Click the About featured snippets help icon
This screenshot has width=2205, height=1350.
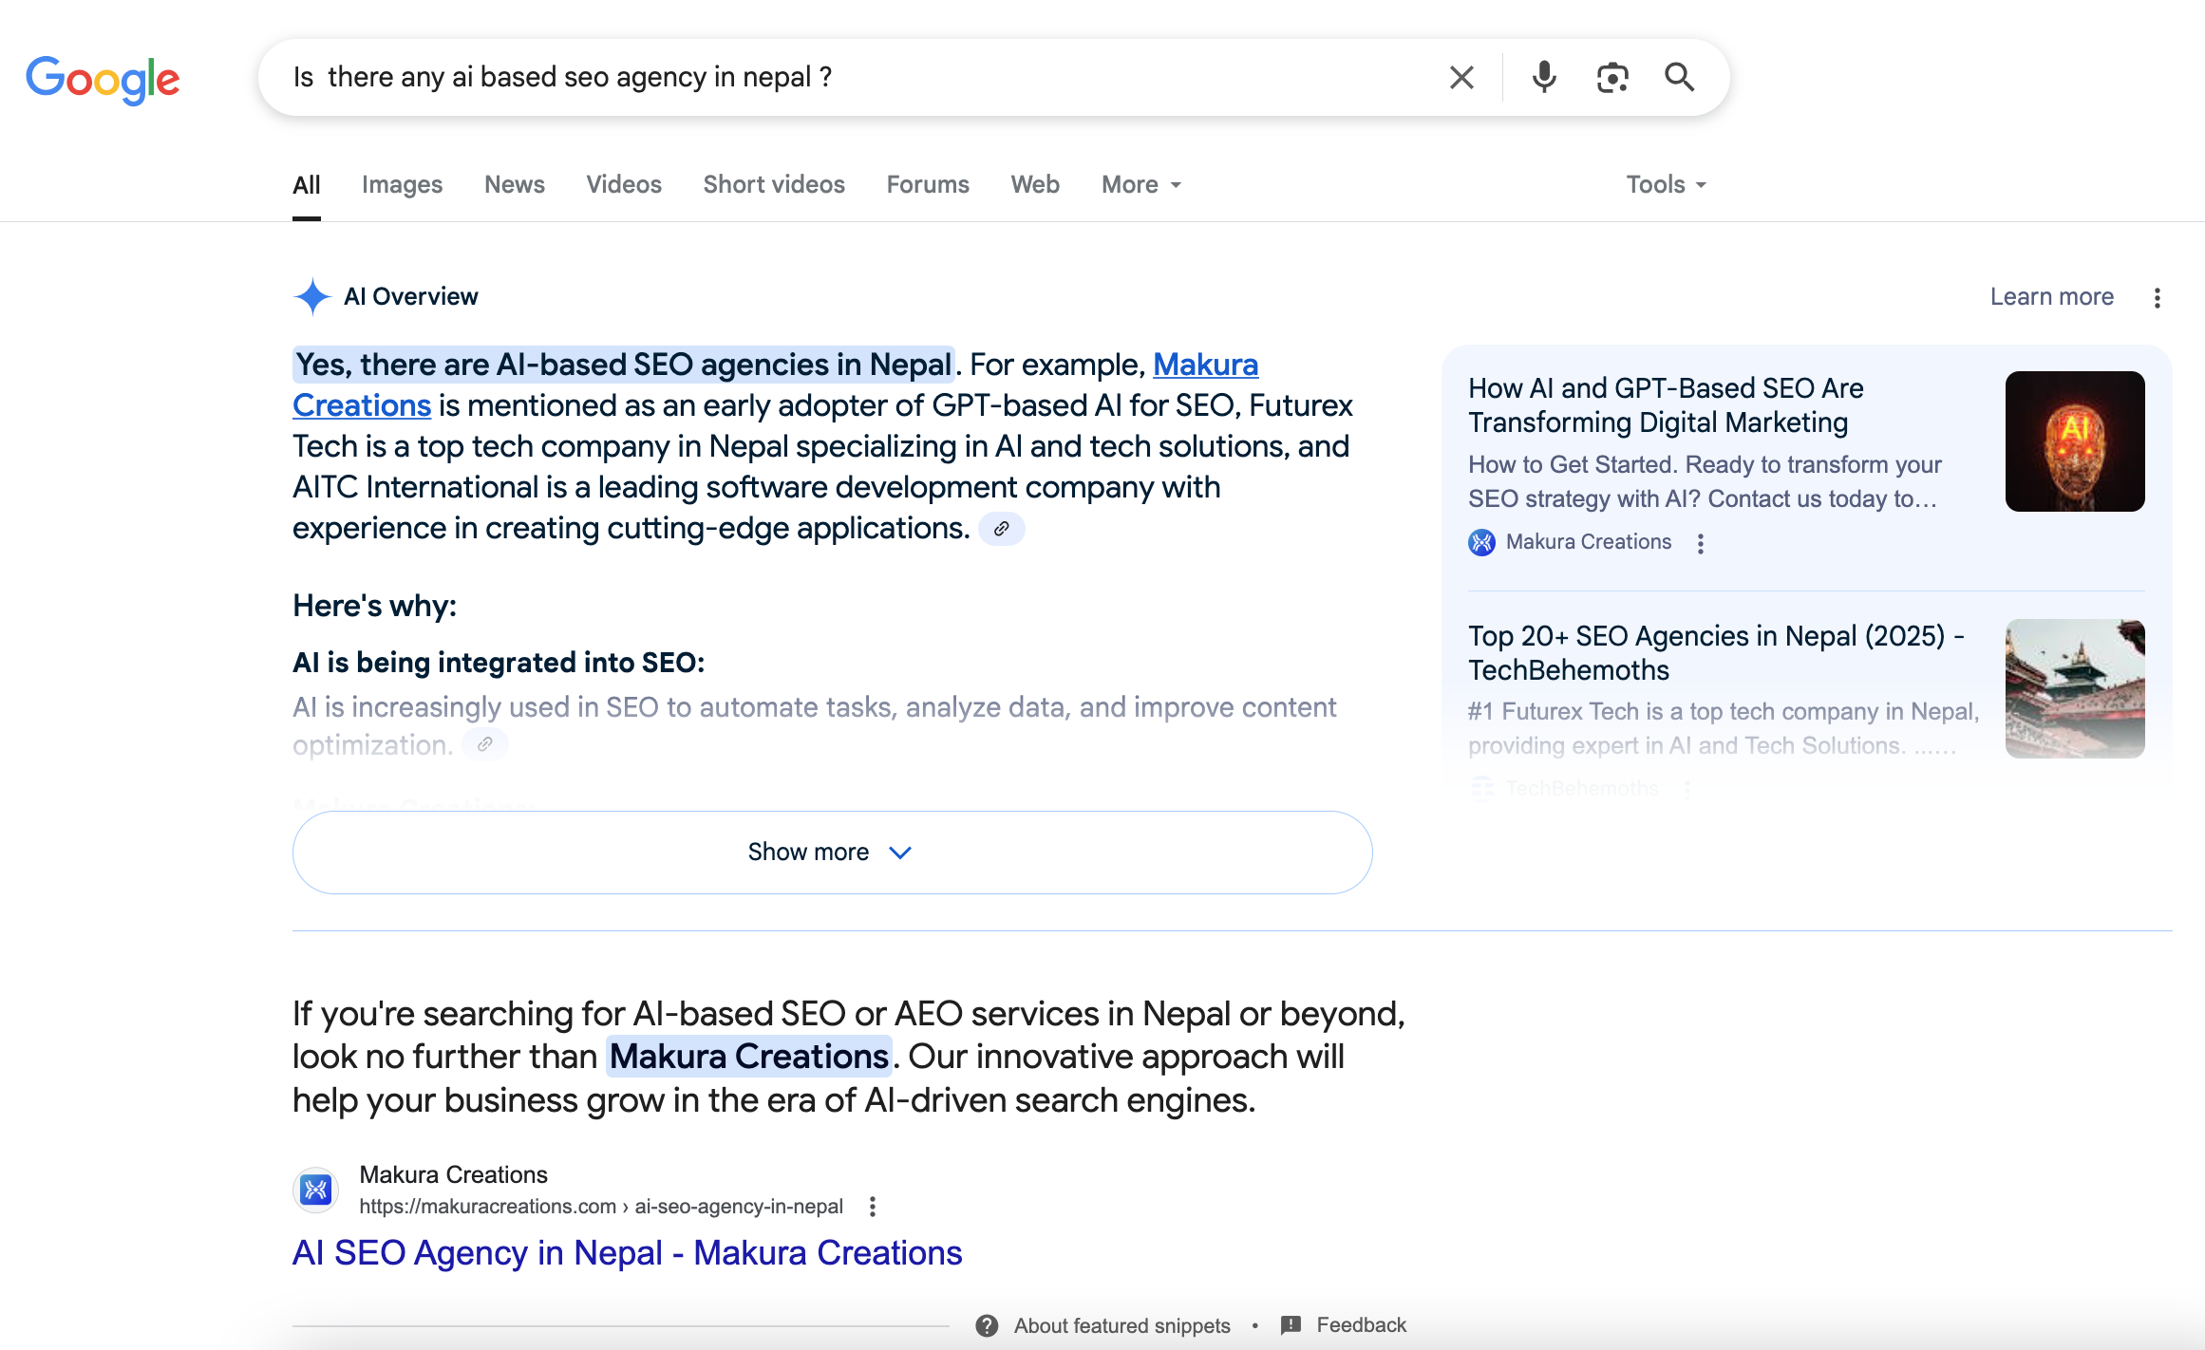[987, 1325]
